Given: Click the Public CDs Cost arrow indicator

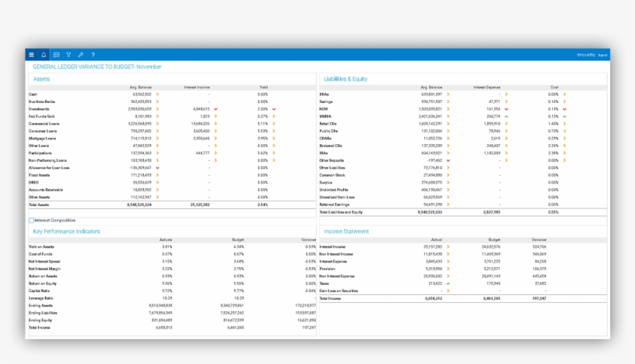Looking at the screenshot, I should 565,131.
